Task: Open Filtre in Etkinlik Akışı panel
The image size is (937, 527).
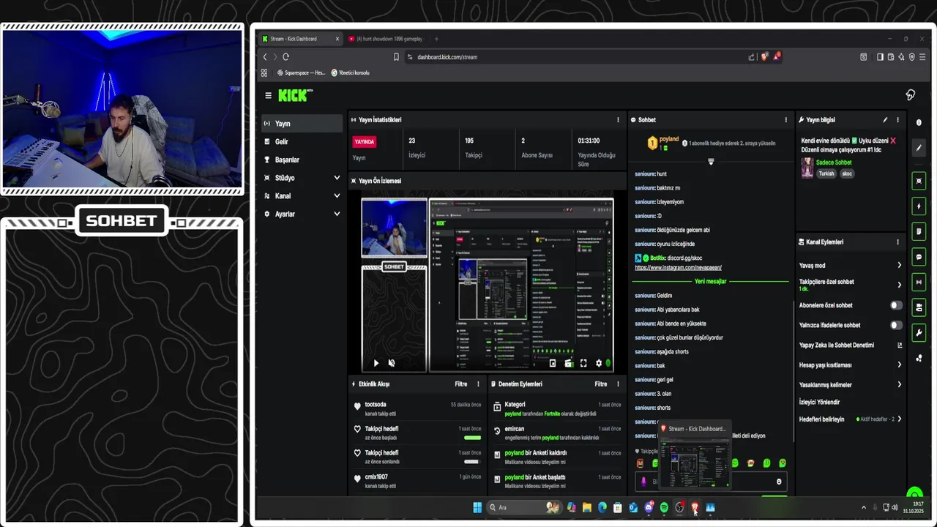Action: pyautogui.click(x=461, y=384)
